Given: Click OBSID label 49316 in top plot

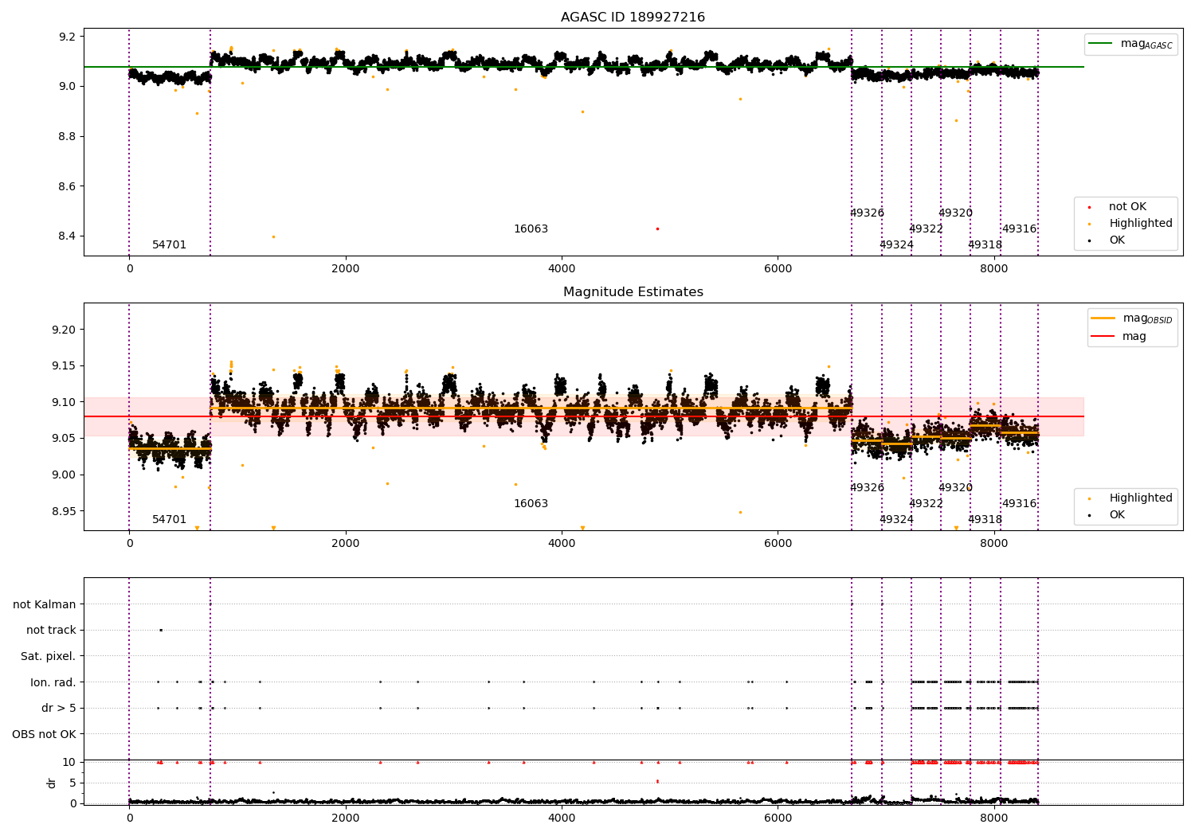Looking at the screenshot, I should point(1019,229).
